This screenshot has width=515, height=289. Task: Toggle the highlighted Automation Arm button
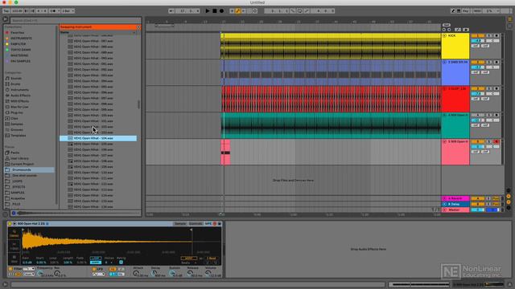(x=238, y=10)
